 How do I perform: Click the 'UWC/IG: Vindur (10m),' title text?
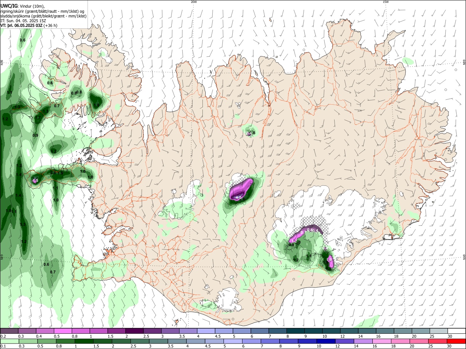pyautogui.click(x=23, y=6)
